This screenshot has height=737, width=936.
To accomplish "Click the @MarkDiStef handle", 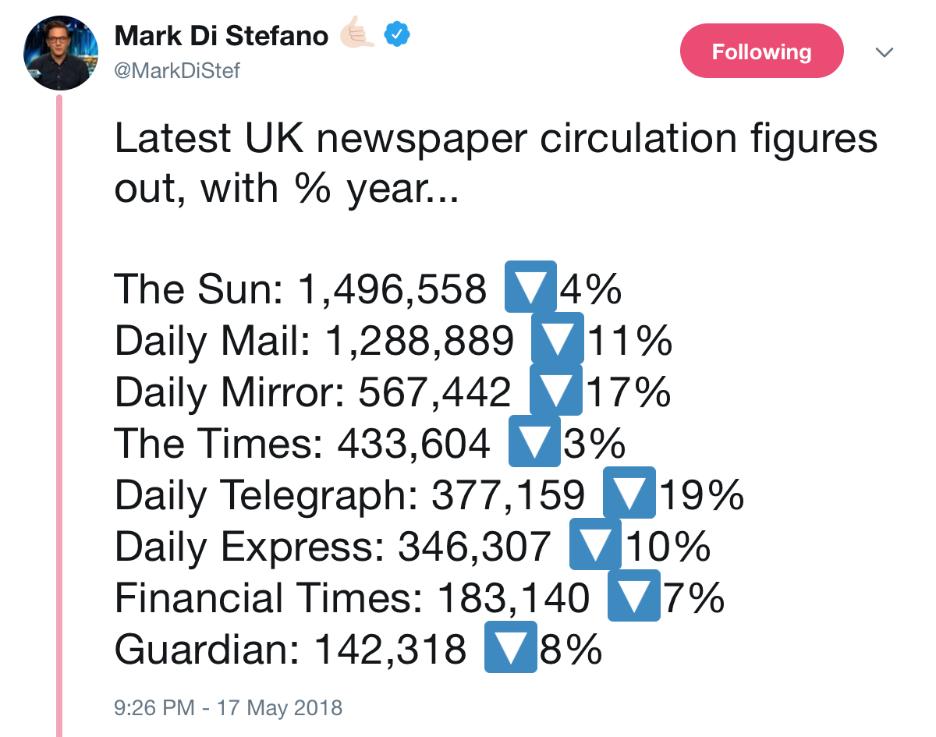I will click(177, 71).
